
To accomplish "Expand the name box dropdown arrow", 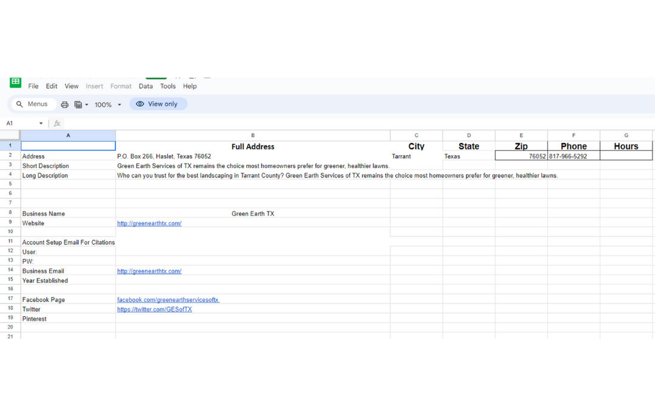I will [x=41, y=124].
